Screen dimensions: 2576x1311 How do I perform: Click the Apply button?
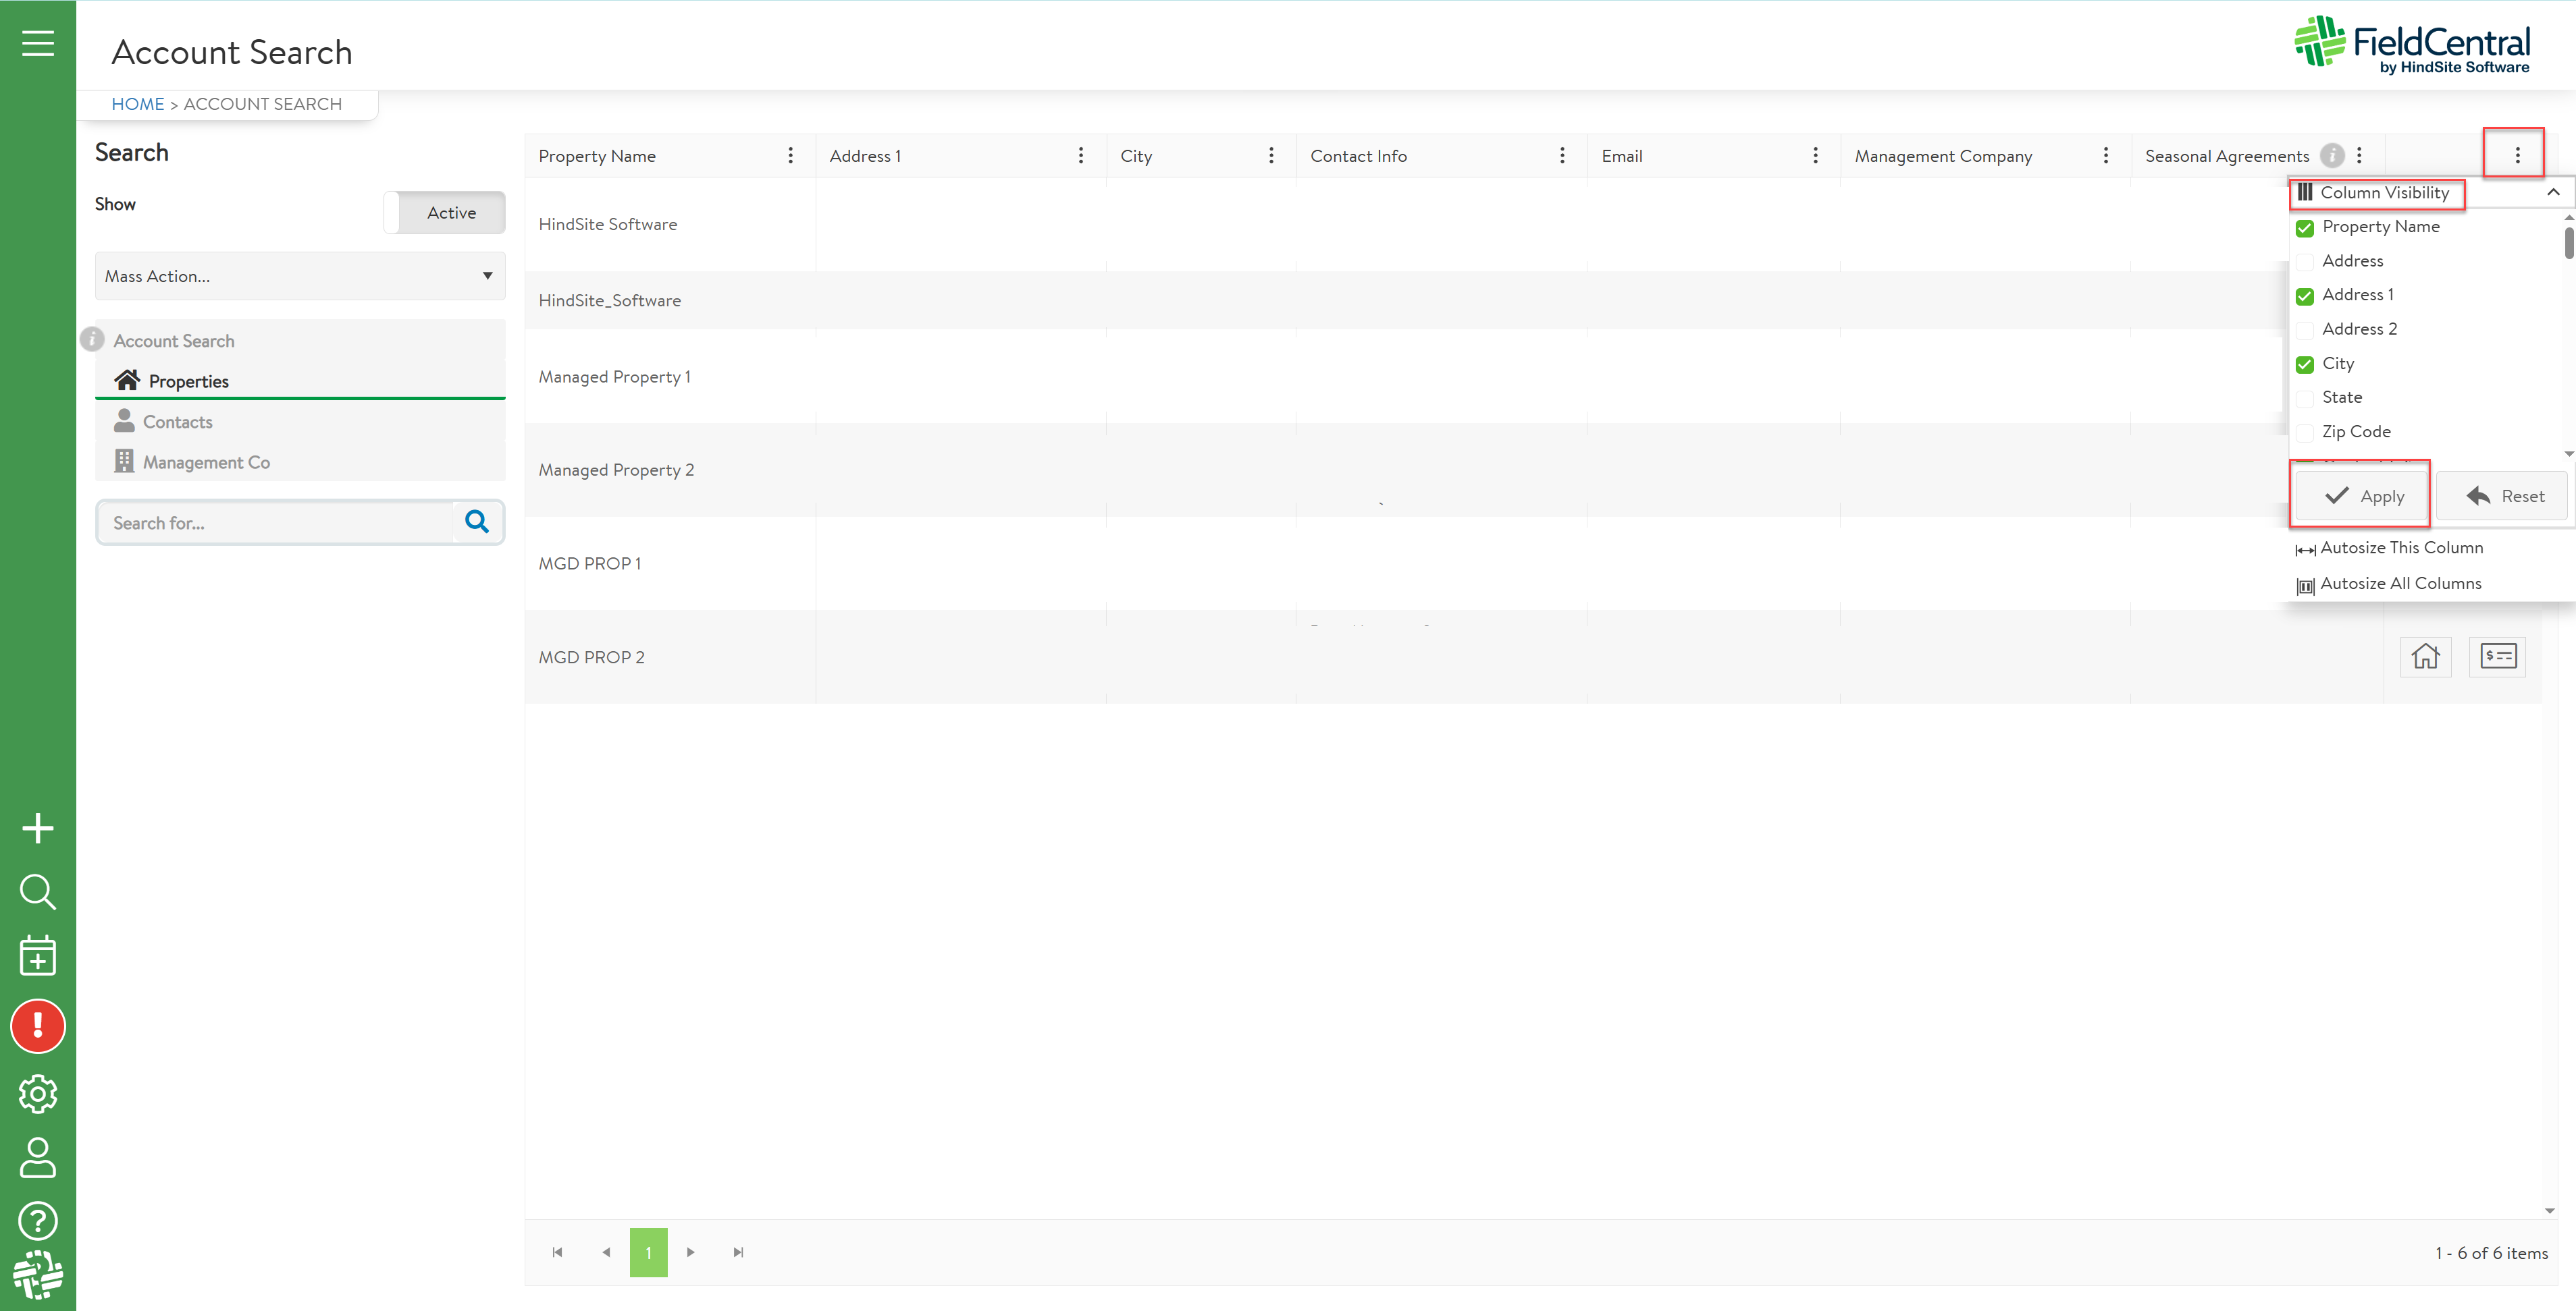pos(2362,496)
